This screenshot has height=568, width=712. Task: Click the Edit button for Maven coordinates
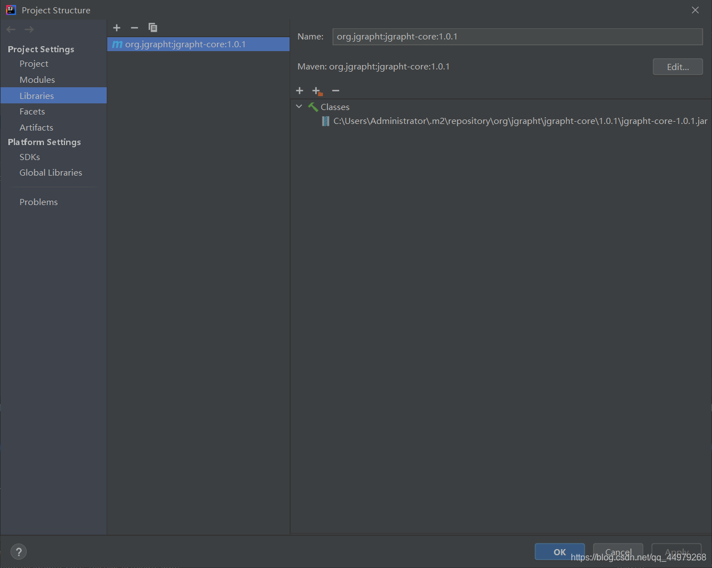point(678,66)
